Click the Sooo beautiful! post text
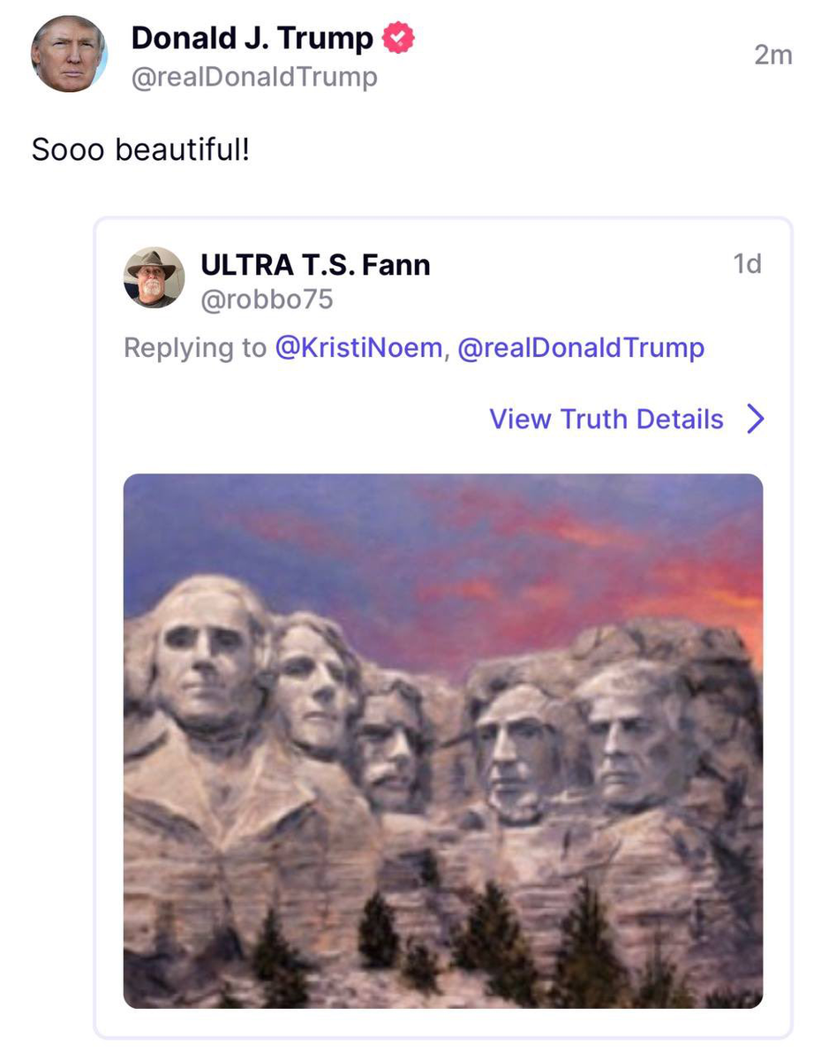This screenshot has height=1060, width=821. [141, 149]
